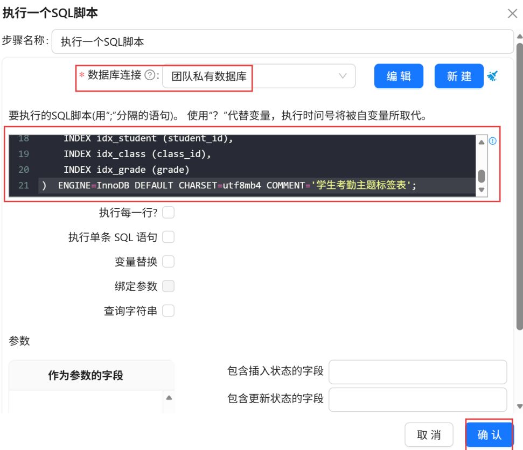
Task: Click the 参数 section label
Action: pos(19,341)
